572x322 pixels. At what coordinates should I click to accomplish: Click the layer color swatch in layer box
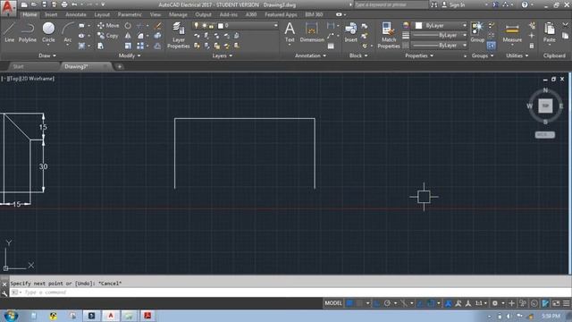[x=221, y=26]
